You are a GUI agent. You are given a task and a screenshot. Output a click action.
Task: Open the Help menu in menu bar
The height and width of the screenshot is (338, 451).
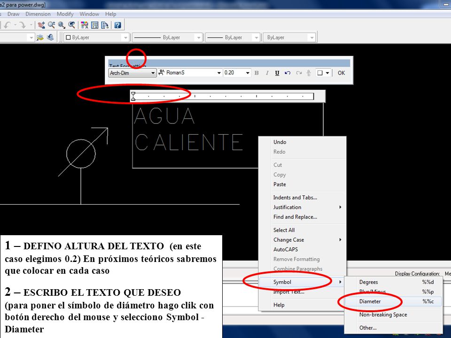pyautogui.click(x=110, y=14)
